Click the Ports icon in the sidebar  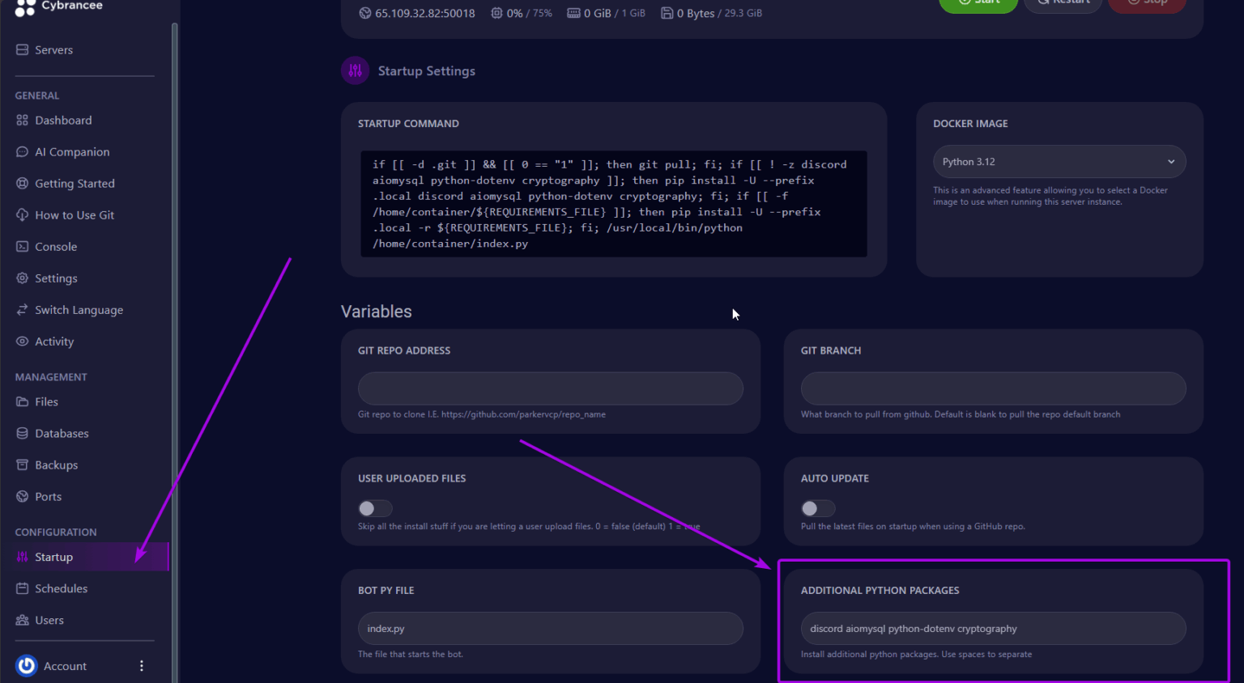pyautogui.click(x=22, y=496)
